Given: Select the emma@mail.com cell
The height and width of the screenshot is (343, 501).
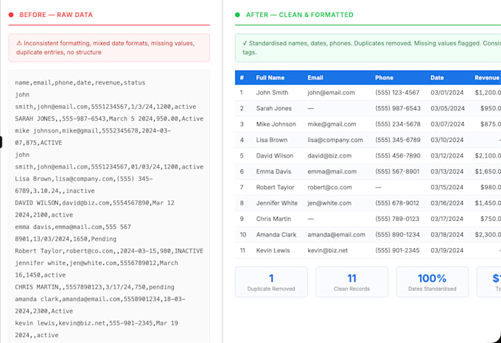Looking at the screenshot, I should [x=332, y=171].
